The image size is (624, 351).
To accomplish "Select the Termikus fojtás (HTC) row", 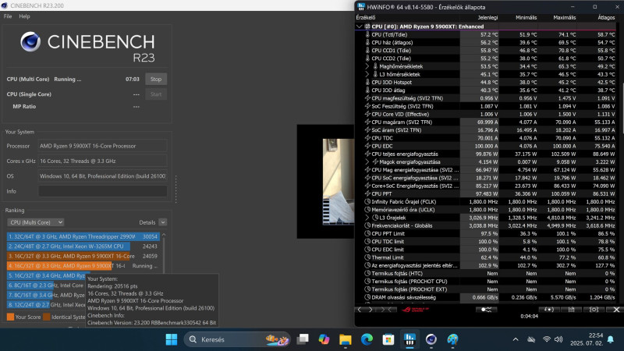I will pos(487,274).
